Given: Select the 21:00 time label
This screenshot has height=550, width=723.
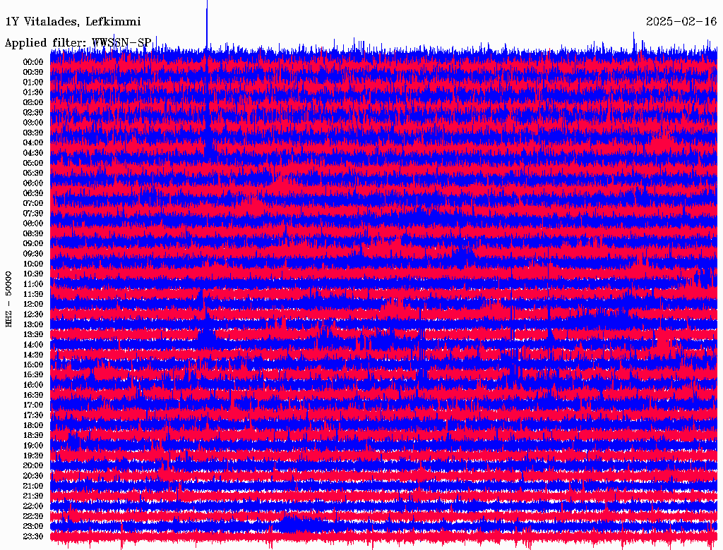Looking at the screenshot, I should (x=33, y=486).
